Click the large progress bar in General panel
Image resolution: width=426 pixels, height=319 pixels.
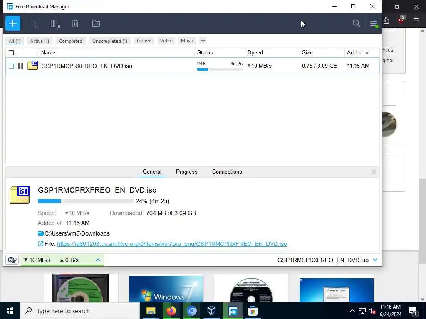click(86, 201)
